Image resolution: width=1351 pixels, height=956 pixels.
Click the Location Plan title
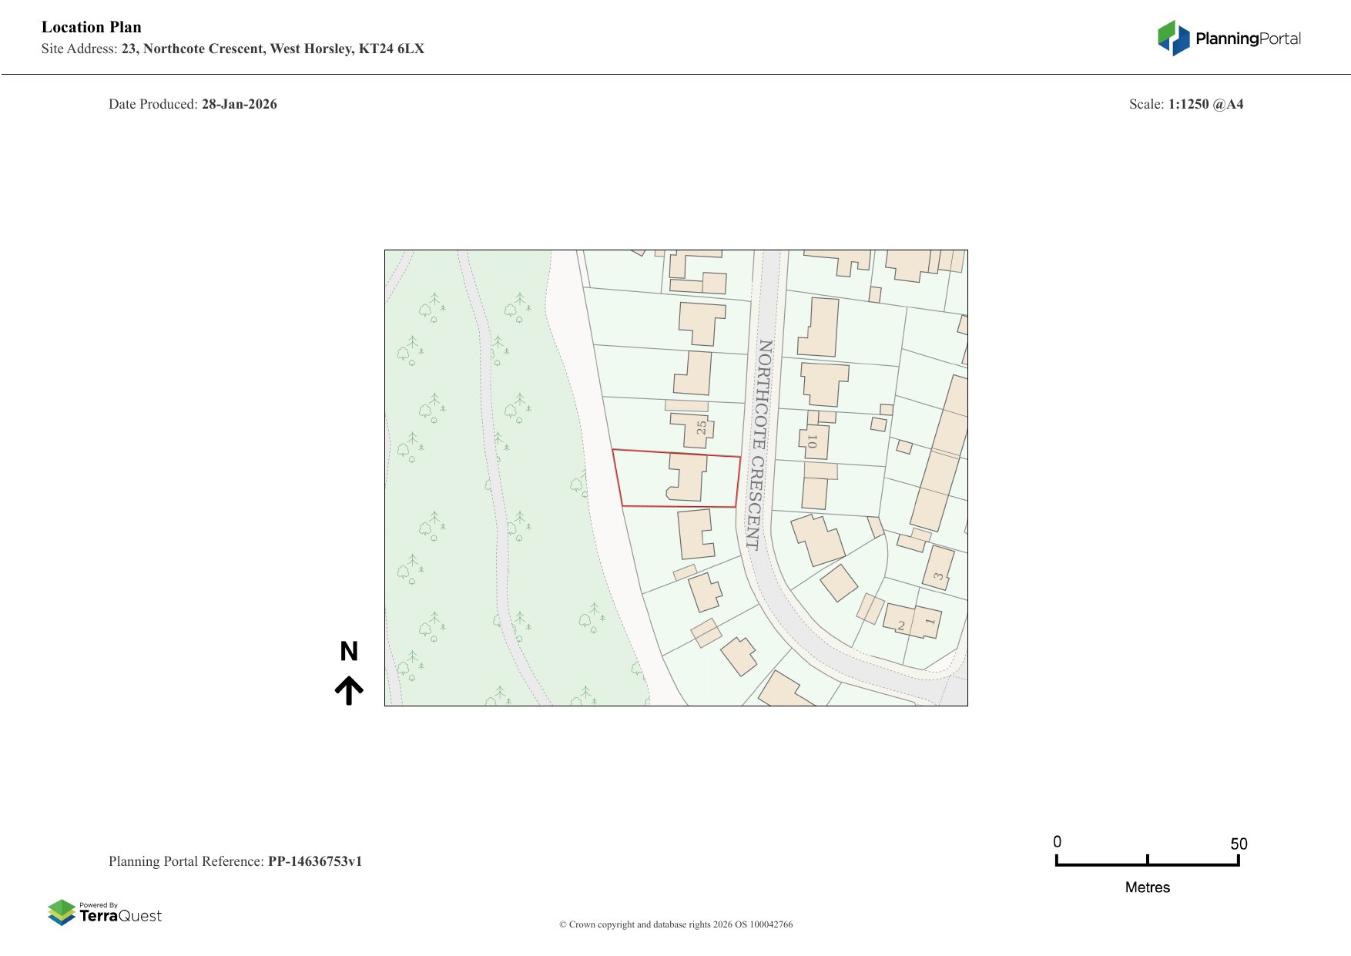point(92,28)
